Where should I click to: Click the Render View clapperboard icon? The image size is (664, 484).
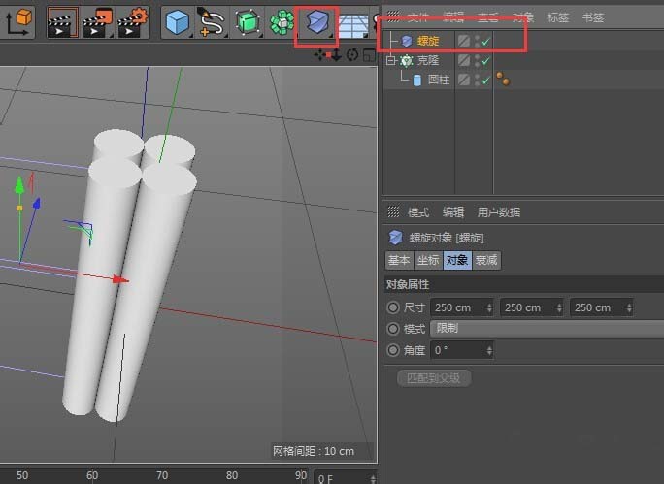point(63,20)
